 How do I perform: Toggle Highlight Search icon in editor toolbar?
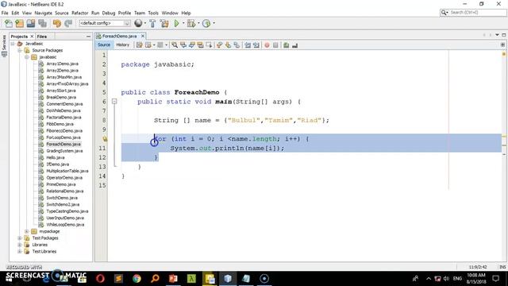(x=200, y=45)
